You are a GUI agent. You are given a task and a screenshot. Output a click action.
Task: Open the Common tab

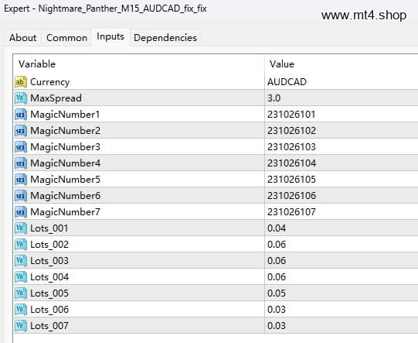click(66, 38)
